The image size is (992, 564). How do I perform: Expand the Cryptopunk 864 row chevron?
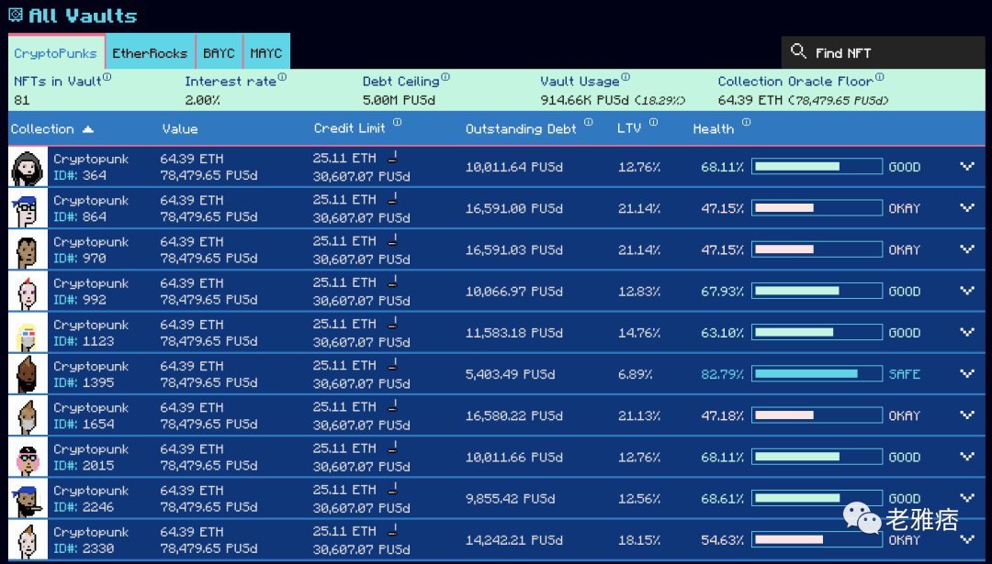pyautogui.click(x=966, y=207)
